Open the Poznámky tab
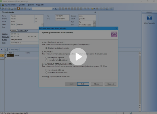The image size is (157, 114). click(14, 49)
